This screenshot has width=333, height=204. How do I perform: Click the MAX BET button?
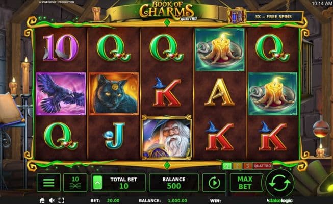pos(245,183)
